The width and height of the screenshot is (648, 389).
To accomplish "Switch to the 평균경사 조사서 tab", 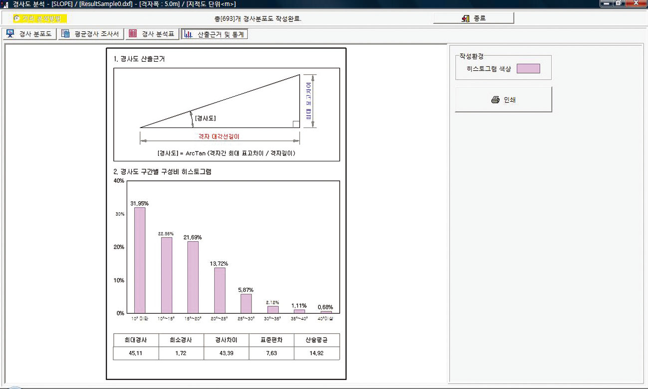I will click(90, 34).
